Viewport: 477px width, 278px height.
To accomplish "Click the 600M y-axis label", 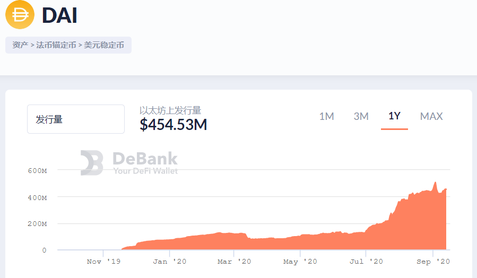I will coord(38,171).
